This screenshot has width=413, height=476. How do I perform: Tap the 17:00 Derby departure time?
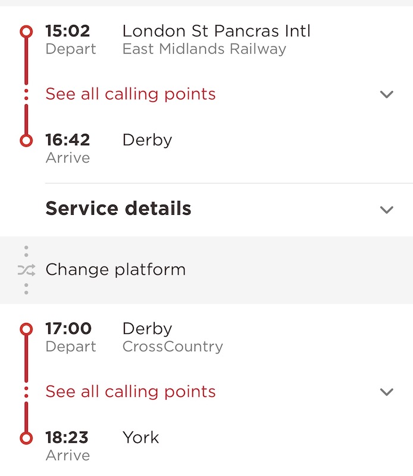68,328
